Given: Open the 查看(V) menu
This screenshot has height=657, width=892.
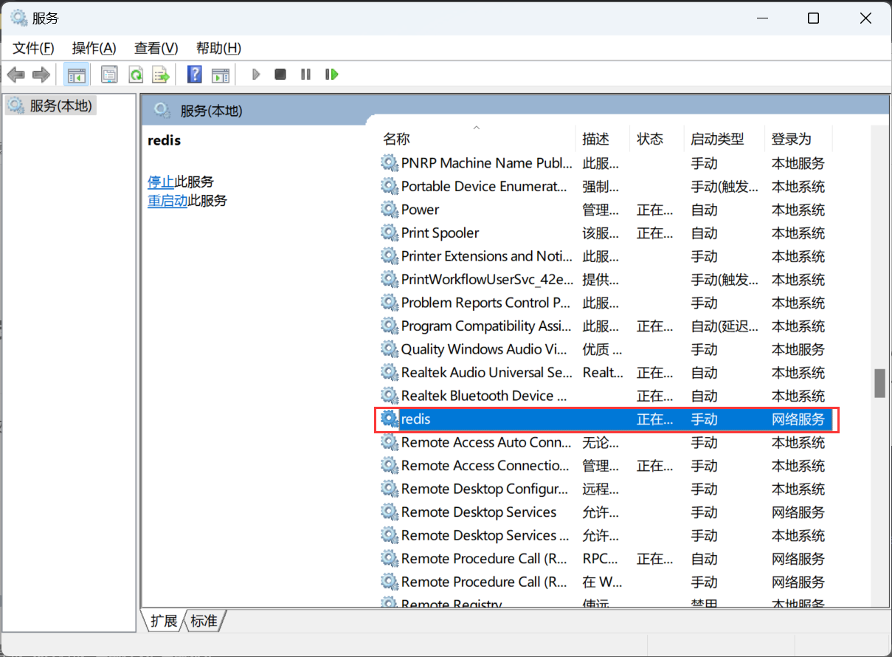Looking at the screenshot, I should 156,48.
